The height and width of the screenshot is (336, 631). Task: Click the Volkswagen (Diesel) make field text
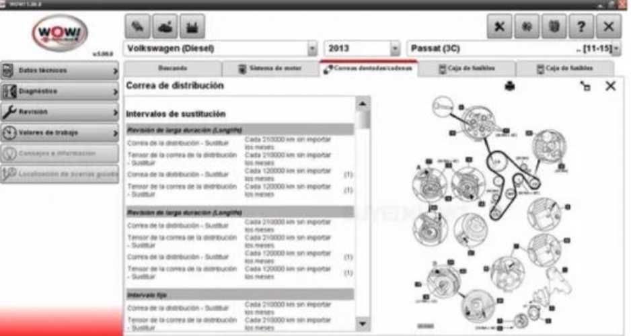pyautogui.click(x=171, y=48)
